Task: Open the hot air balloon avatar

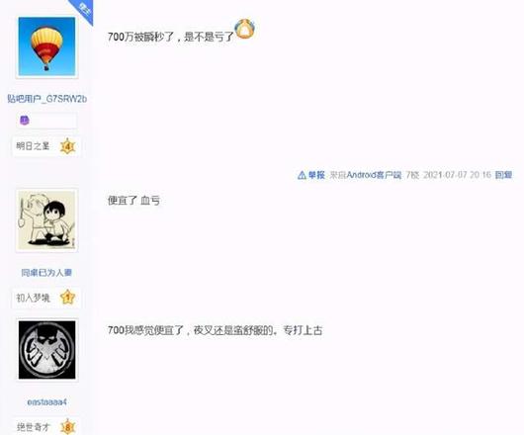Action: pos(46,46)
